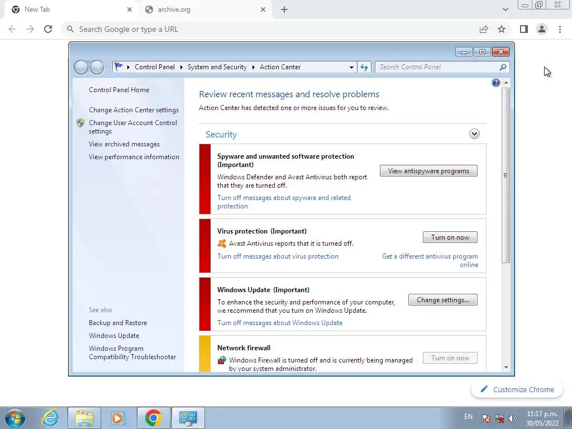This screenshot has height=429, width=572.
Task: Click the Action Center flag icon in breadcrumb
Action: 118,67
